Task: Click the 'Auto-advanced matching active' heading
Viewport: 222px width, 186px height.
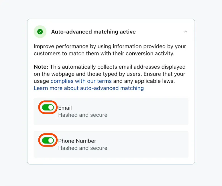Action: pyautogui.click(x=93, y=32)
